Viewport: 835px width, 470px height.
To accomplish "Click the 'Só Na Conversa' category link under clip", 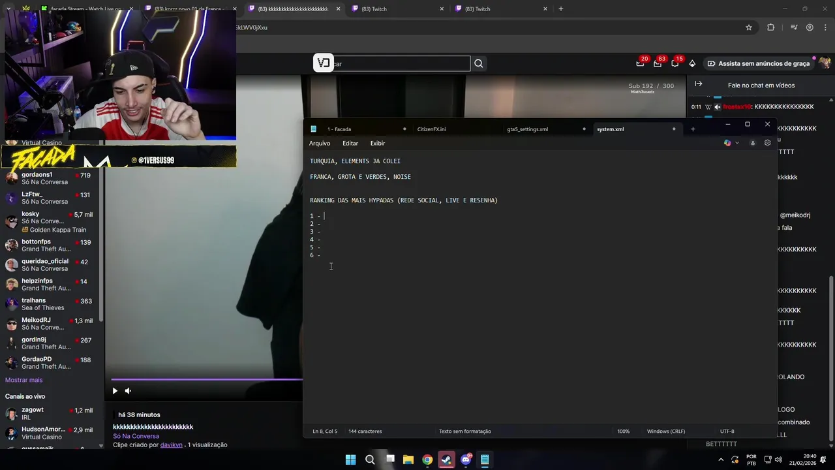I will coord(136,436).
